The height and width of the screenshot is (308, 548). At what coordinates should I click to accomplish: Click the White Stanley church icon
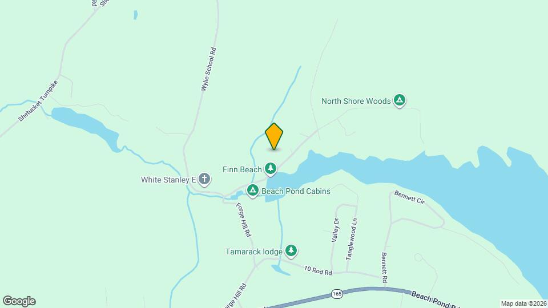204,179
